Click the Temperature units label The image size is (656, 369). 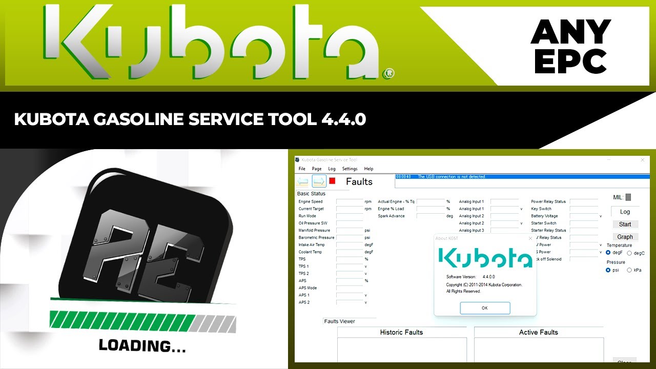tap(619, 245)
